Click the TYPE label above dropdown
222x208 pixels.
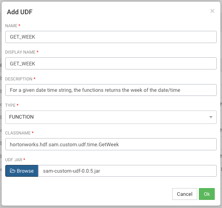tap(11, 105)
